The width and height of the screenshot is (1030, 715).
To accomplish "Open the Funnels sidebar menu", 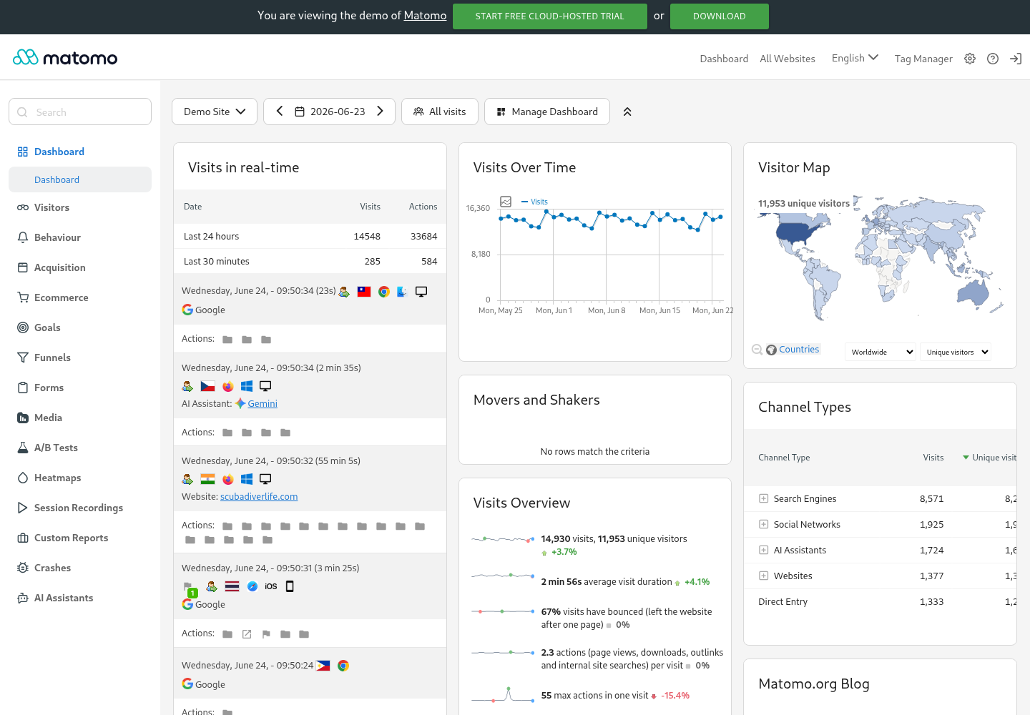I will tap(80, 357).
